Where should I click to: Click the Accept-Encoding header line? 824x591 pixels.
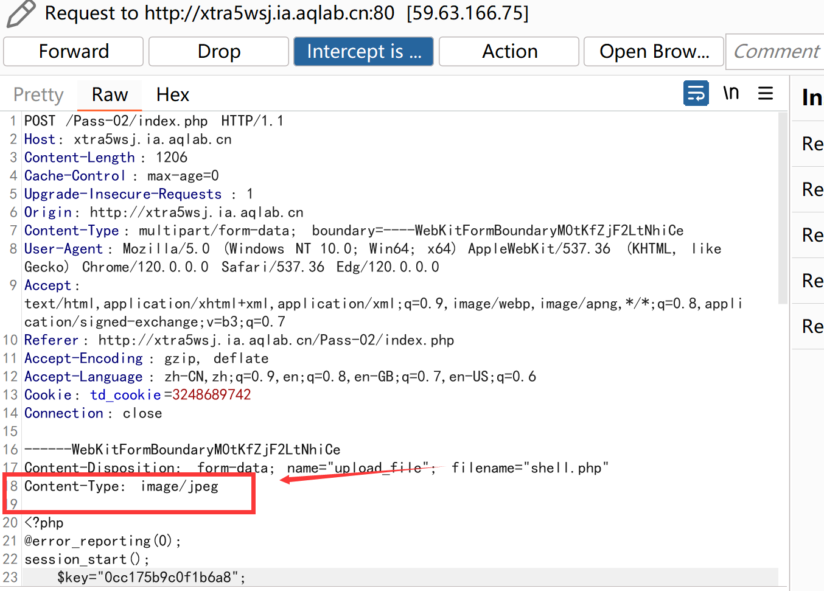pos(147,358)
